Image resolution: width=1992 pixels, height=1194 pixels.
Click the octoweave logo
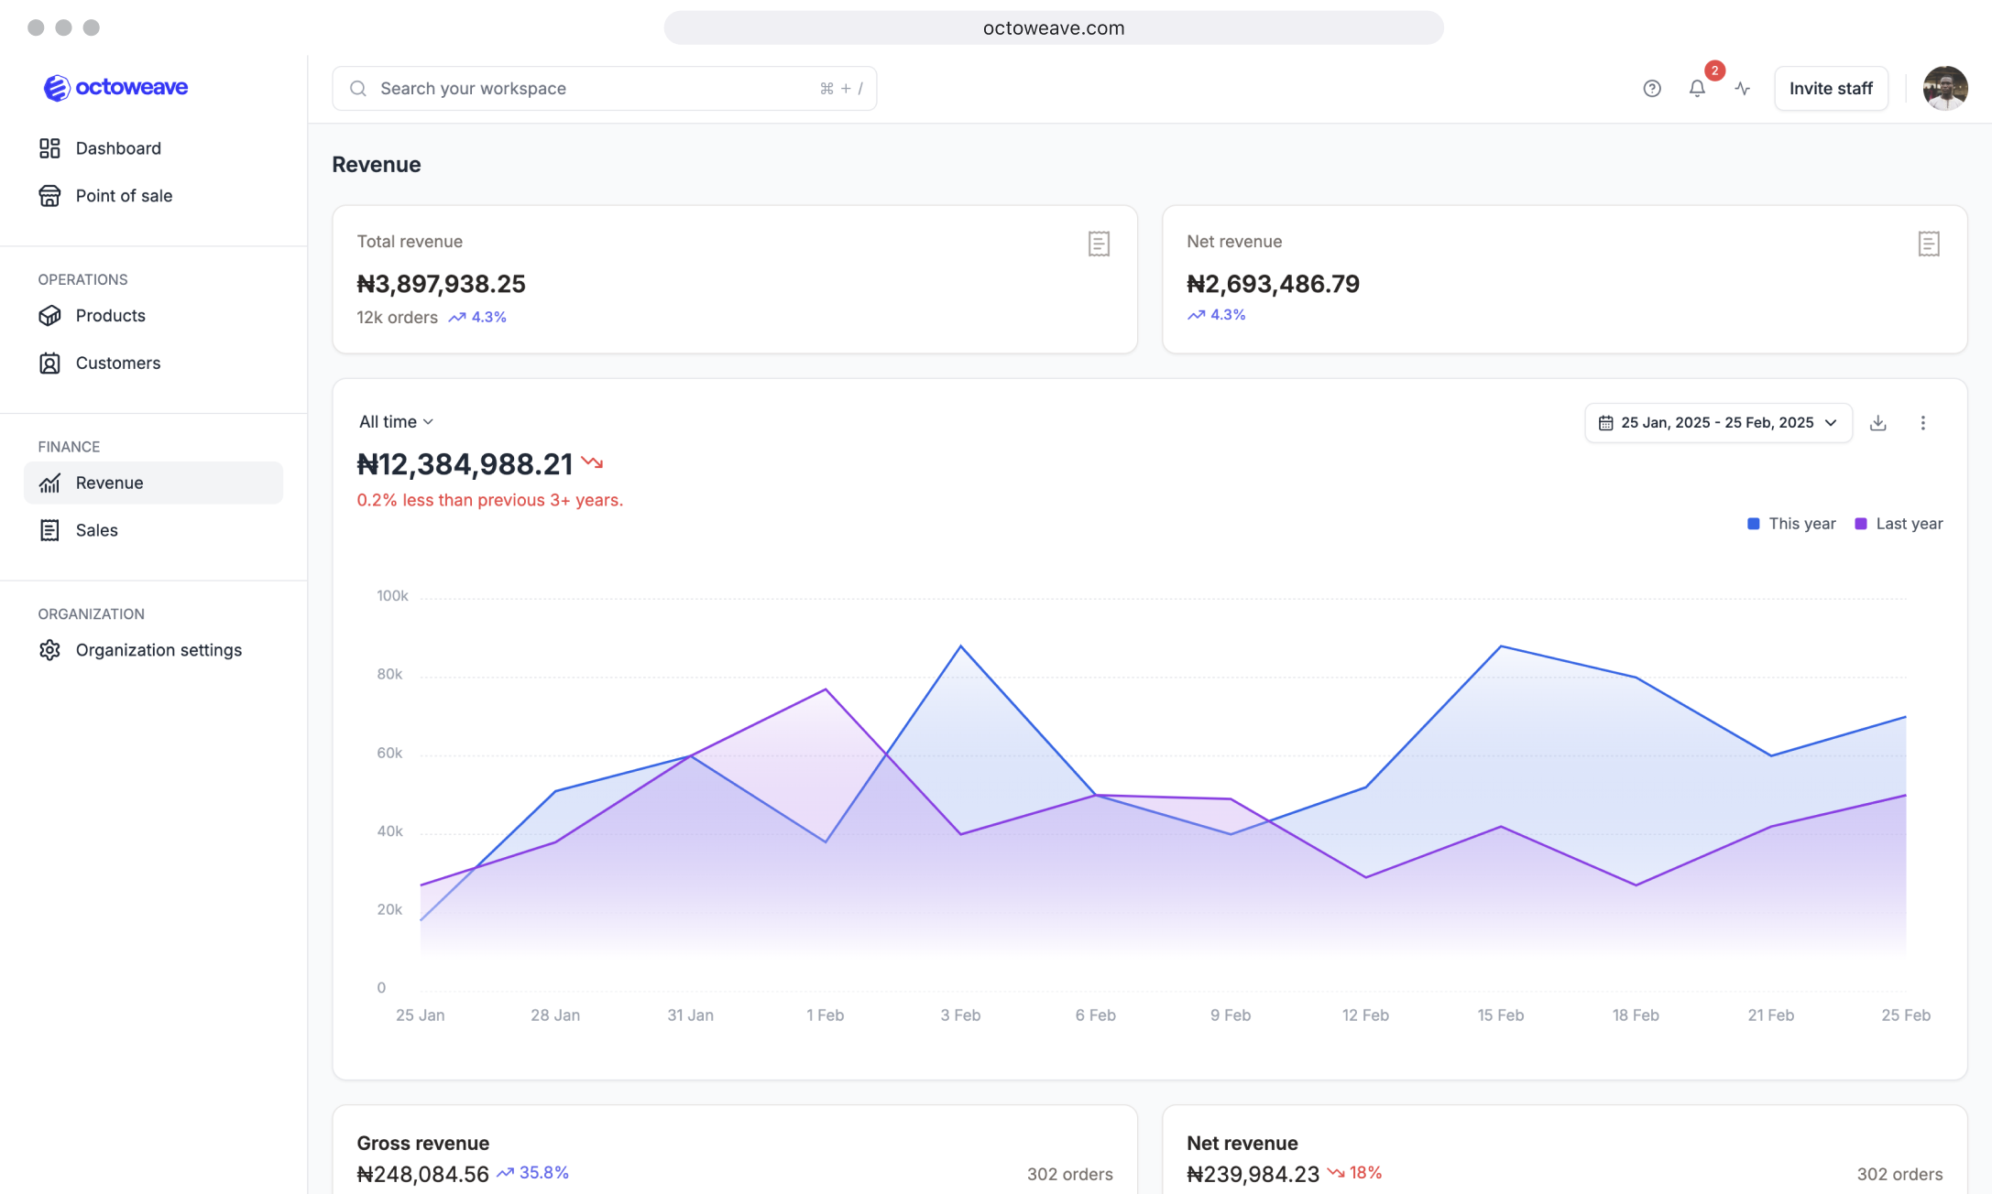click(x=115, y=88)
